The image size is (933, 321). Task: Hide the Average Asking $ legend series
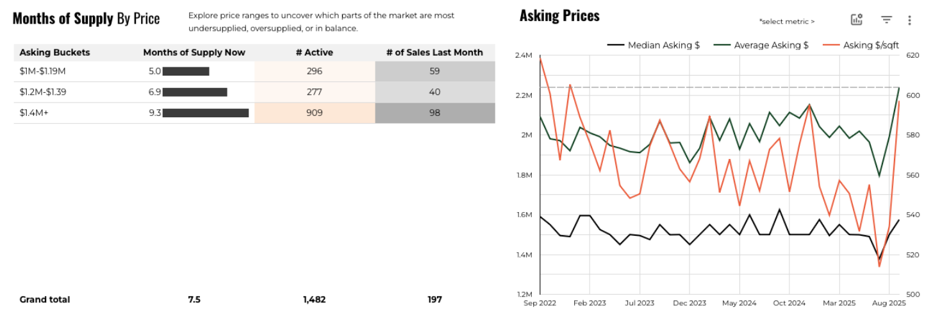[761, 45]
